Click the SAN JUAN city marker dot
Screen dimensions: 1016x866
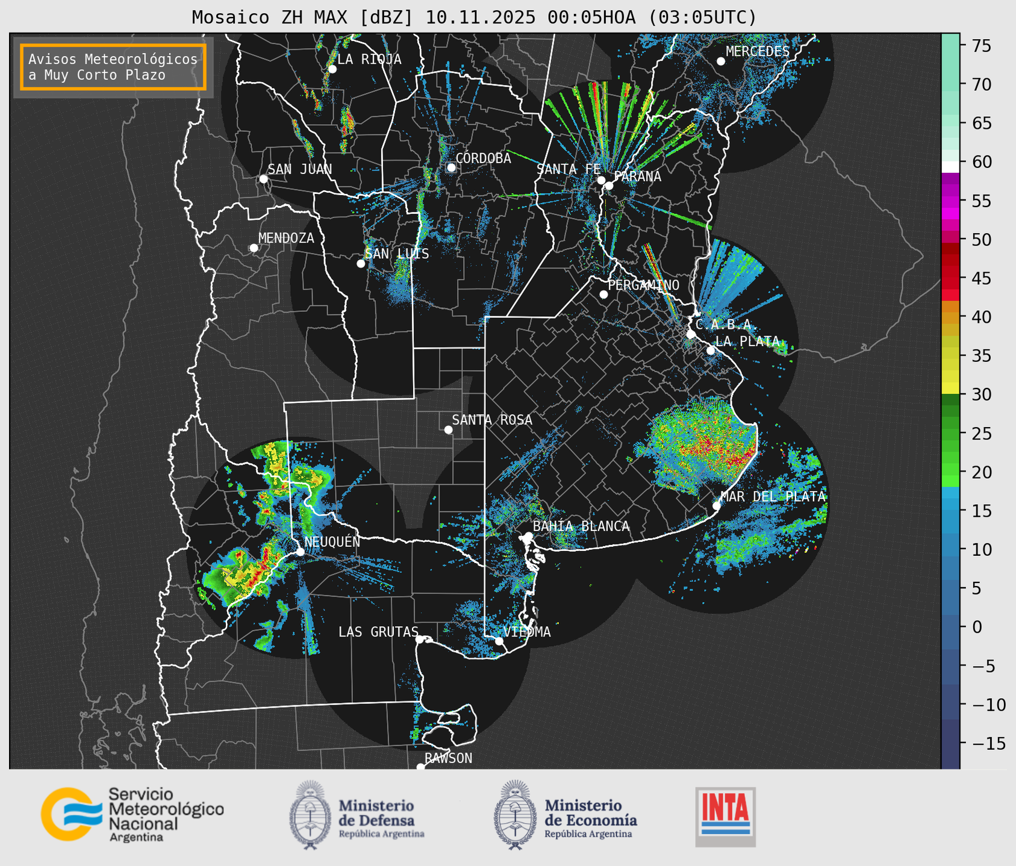pyautogui.click(x=263, y=179)
